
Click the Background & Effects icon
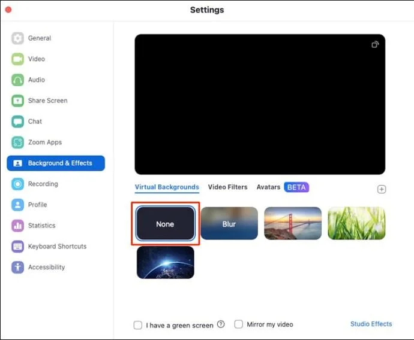click(17, 163)
